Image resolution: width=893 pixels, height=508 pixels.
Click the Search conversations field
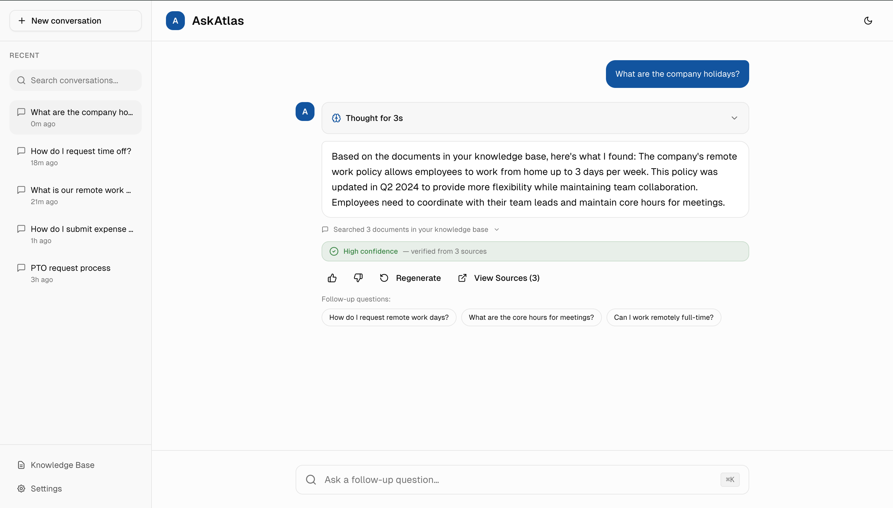pos(75,81)
